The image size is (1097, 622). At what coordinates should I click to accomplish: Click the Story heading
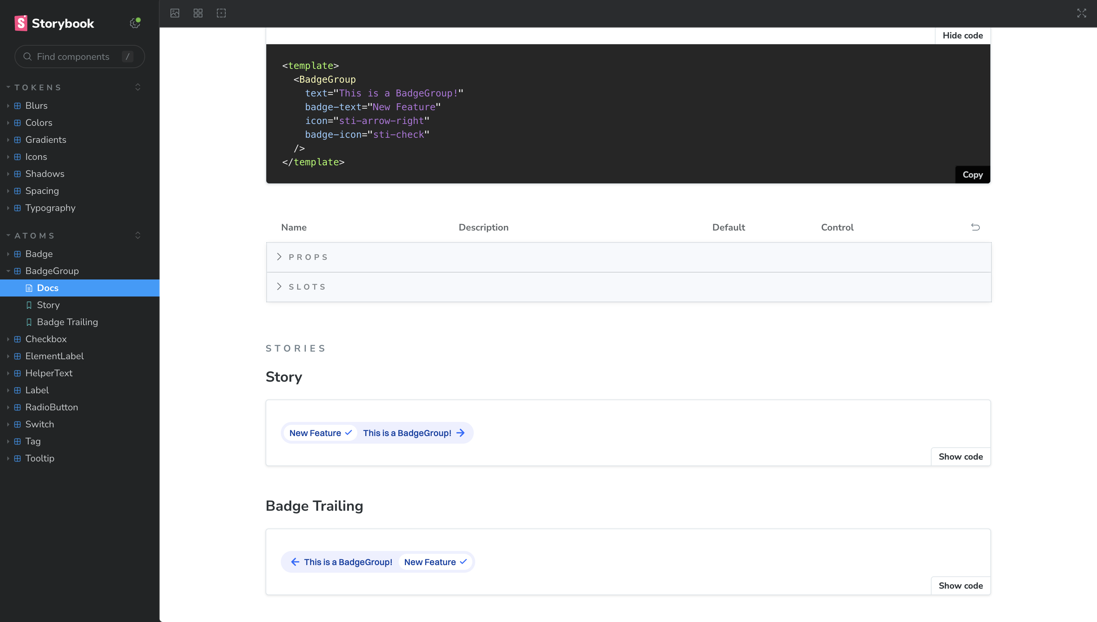[x=284, y=377]
